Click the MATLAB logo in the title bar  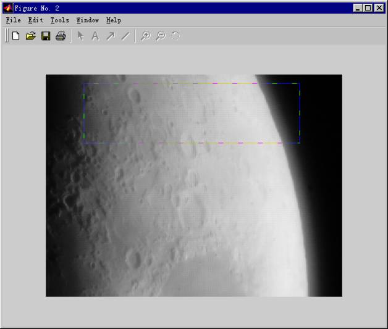click(x=8, y=8)
